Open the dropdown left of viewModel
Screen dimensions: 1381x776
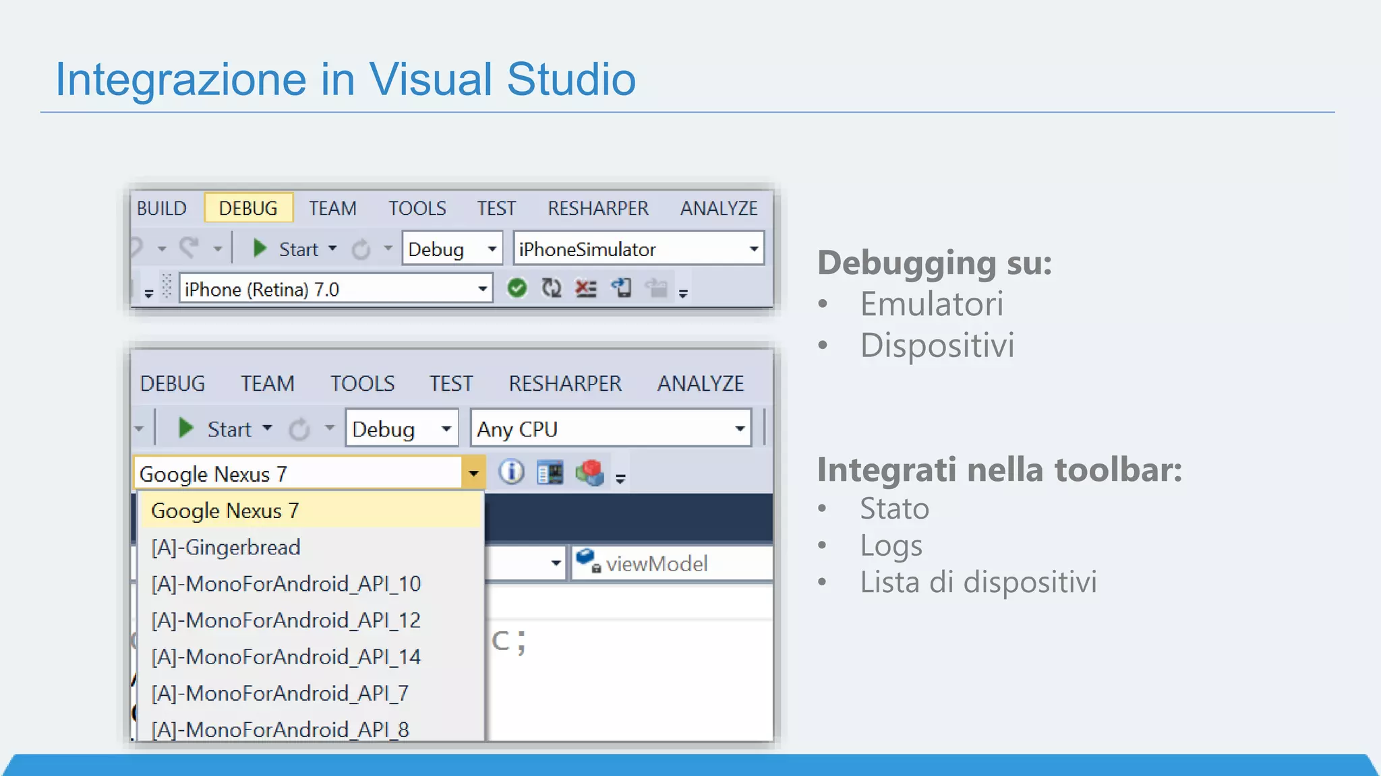tap(556, 562)
